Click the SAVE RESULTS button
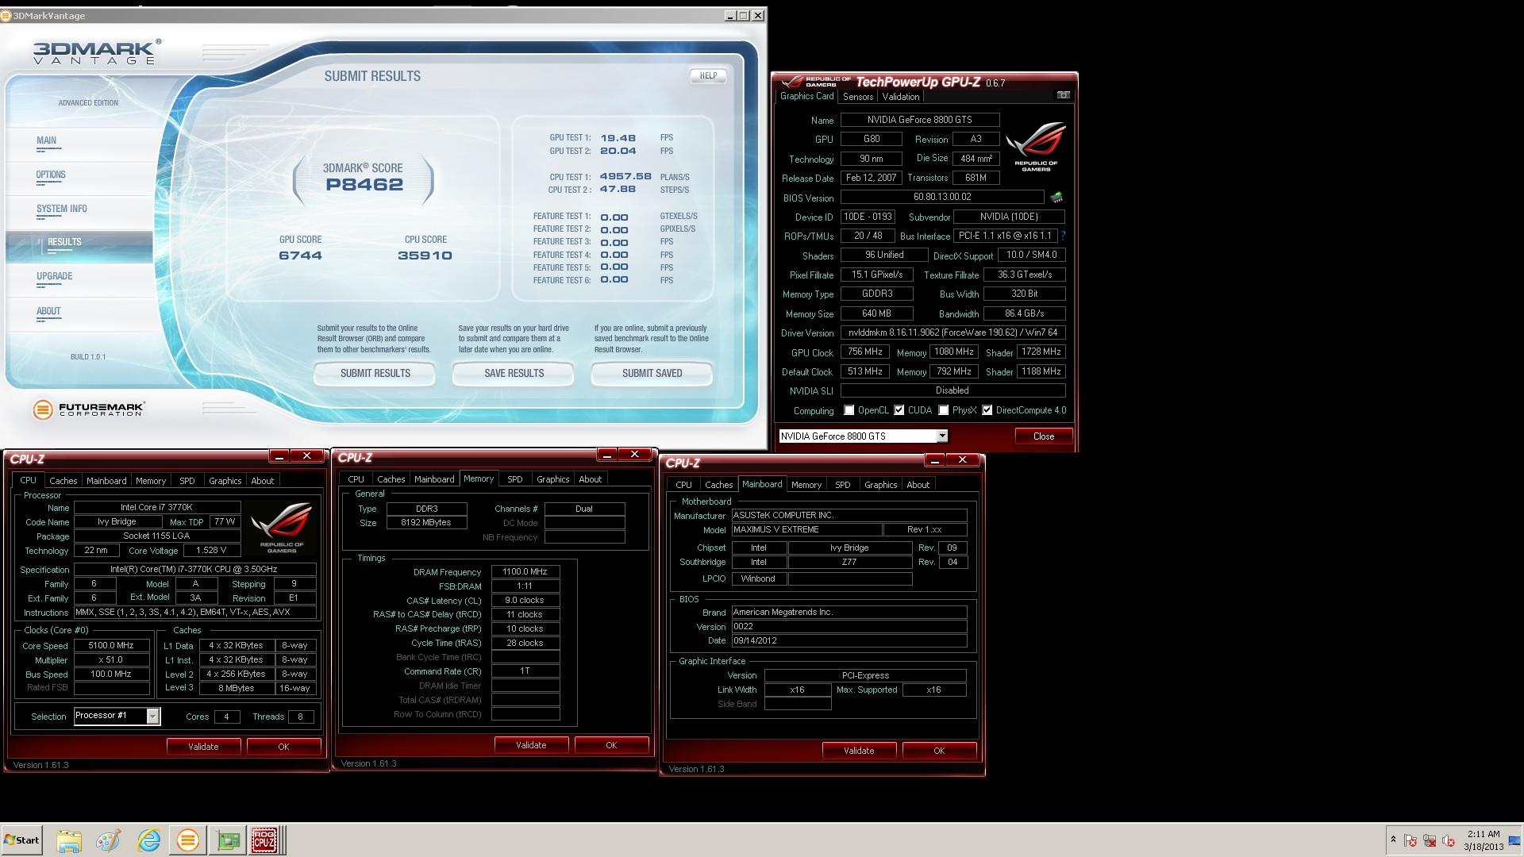This screenshot has width=1524, height=857. [514, 373]
